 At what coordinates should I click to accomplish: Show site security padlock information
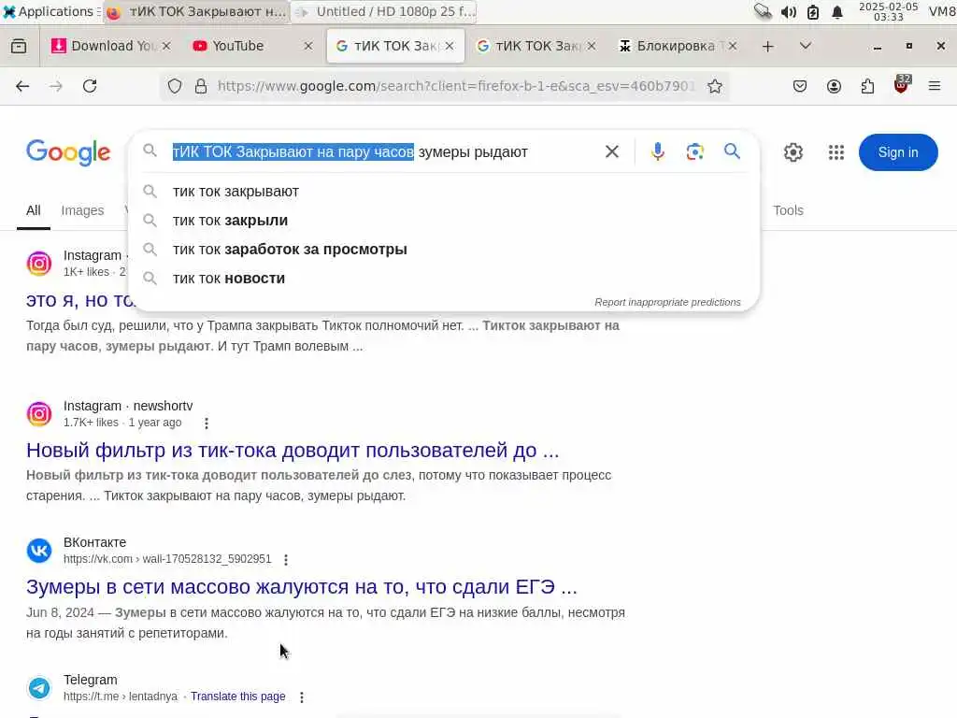pos(201,86)
